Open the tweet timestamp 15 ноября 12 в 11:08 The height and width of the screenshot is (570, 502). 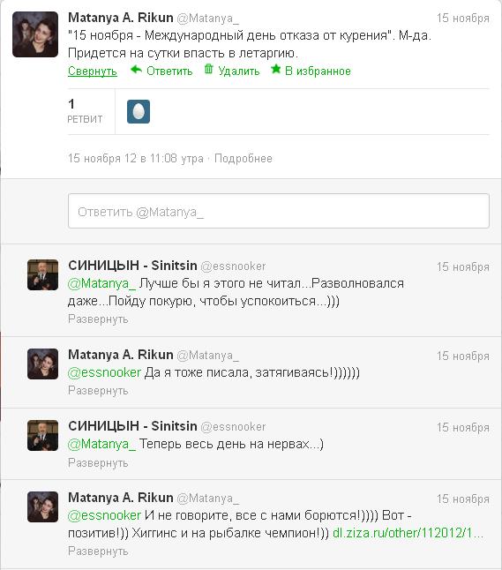point(135,159)
